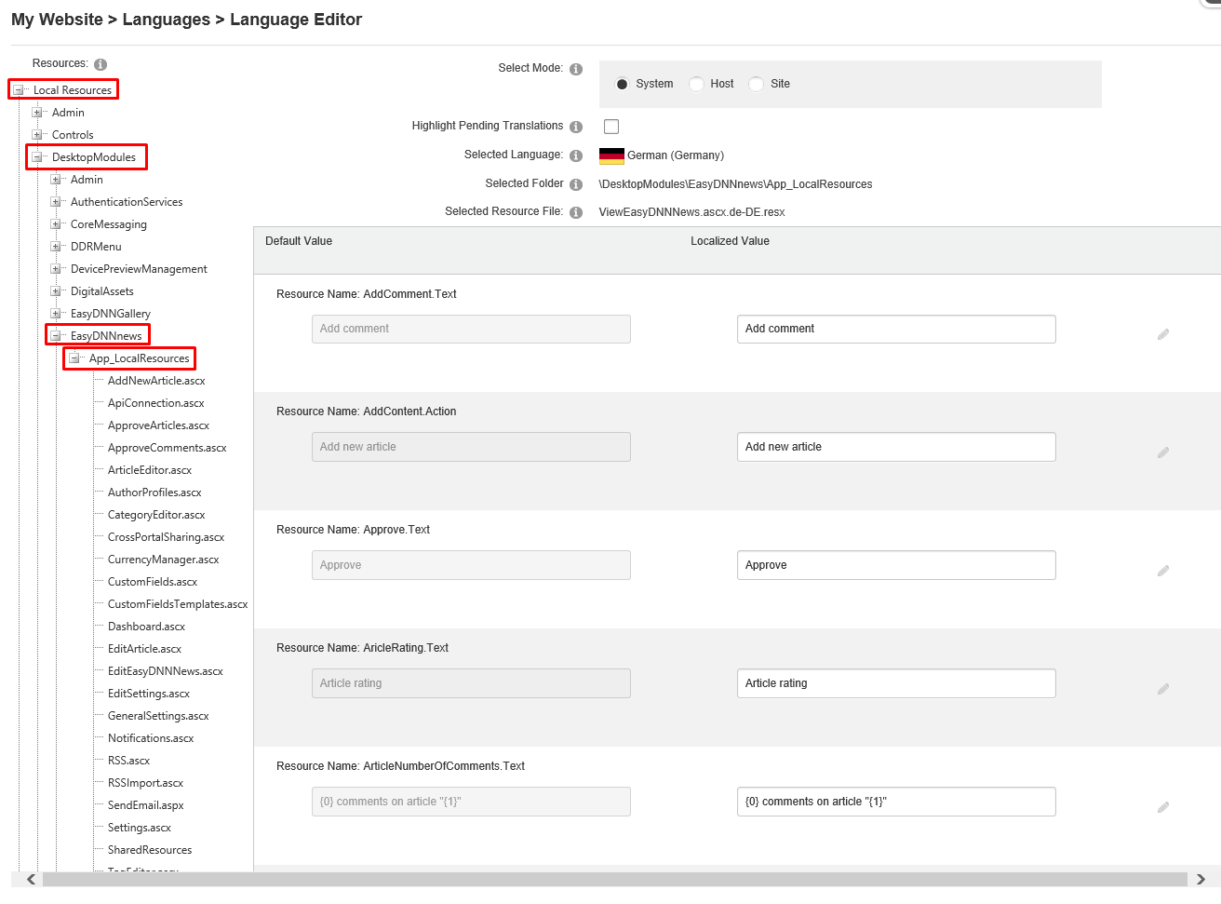The image size is (1221, 904).
Task: Open ArticleEditor.ascx resource file
Action: click(x=150, y=470)
